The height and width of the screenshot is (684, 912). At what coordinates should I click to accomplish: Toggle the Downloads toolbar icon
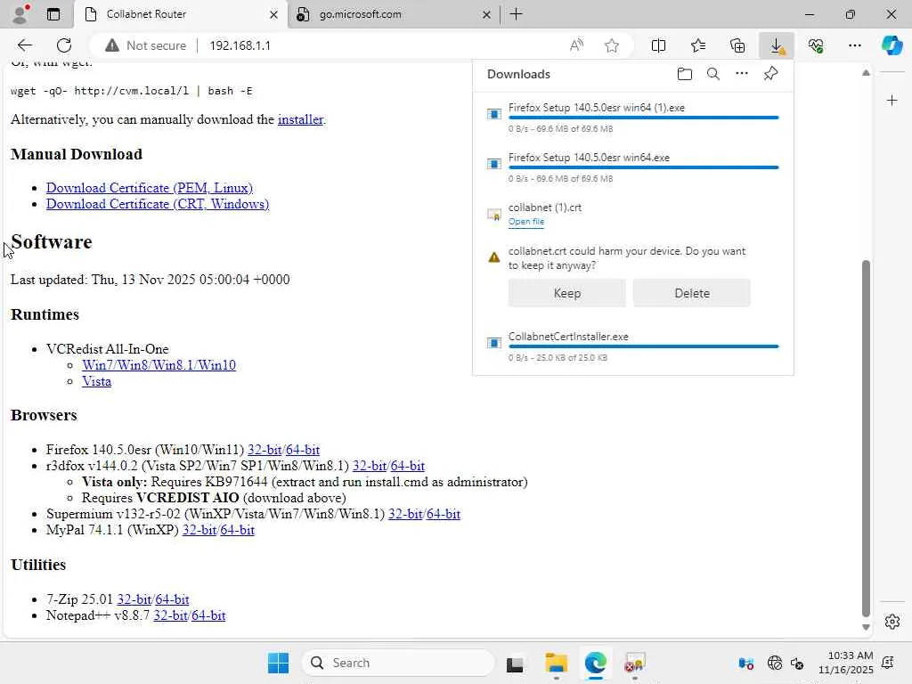point(777,45)
